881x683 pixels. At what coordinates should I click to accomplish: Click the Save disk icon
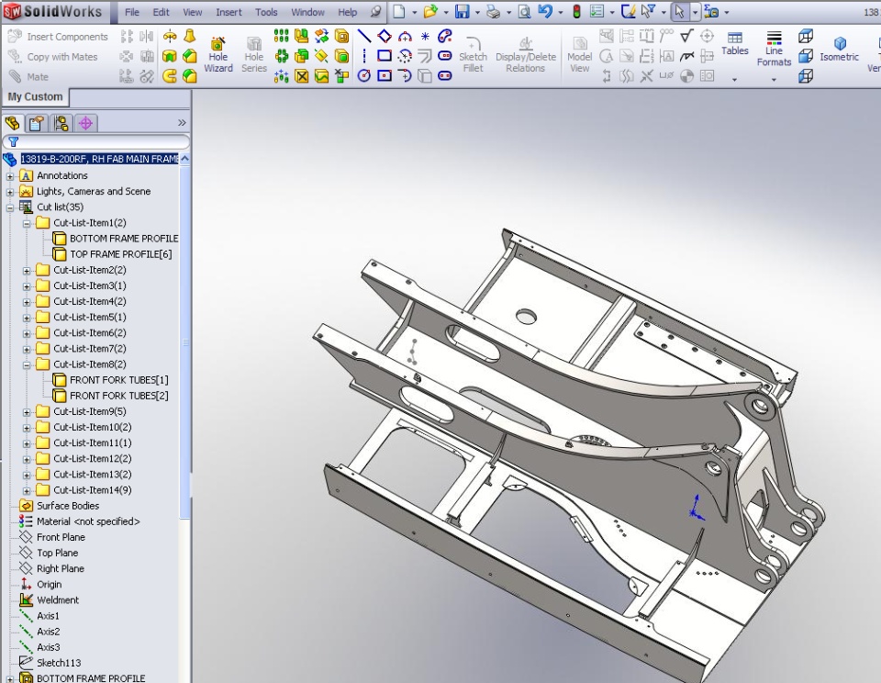tap(462, 11)
